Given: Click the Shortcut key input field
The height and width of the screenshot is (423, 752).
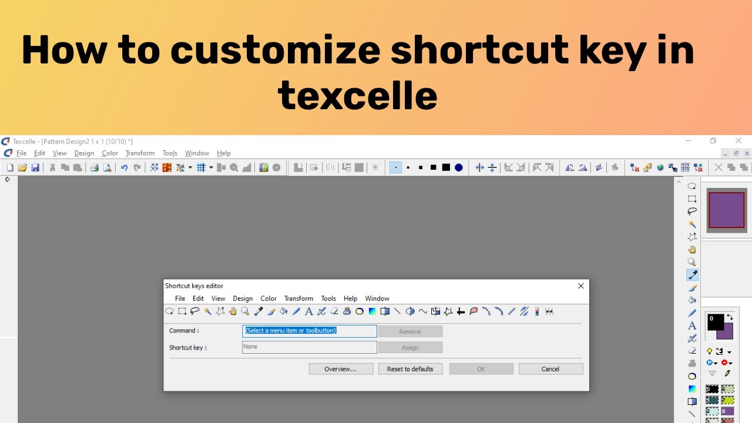Looking at the screenshot, I should point(310,347).
